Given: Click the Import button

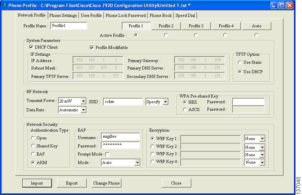Looking at the screenshot, I should point(37,183).
